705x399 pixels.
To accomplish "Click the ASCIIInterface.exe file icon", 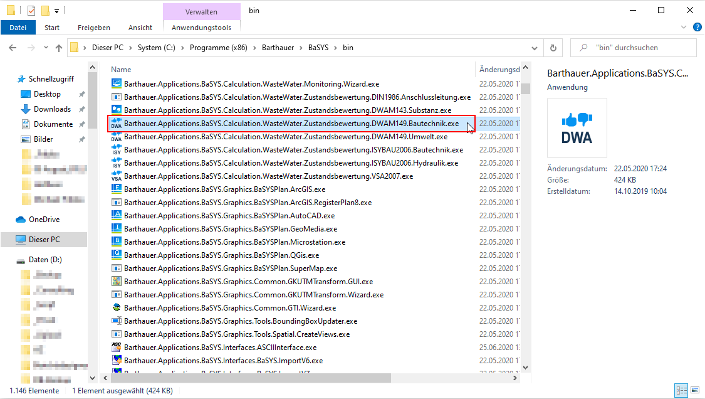I will pyautogui.click(x=116, y=347).
